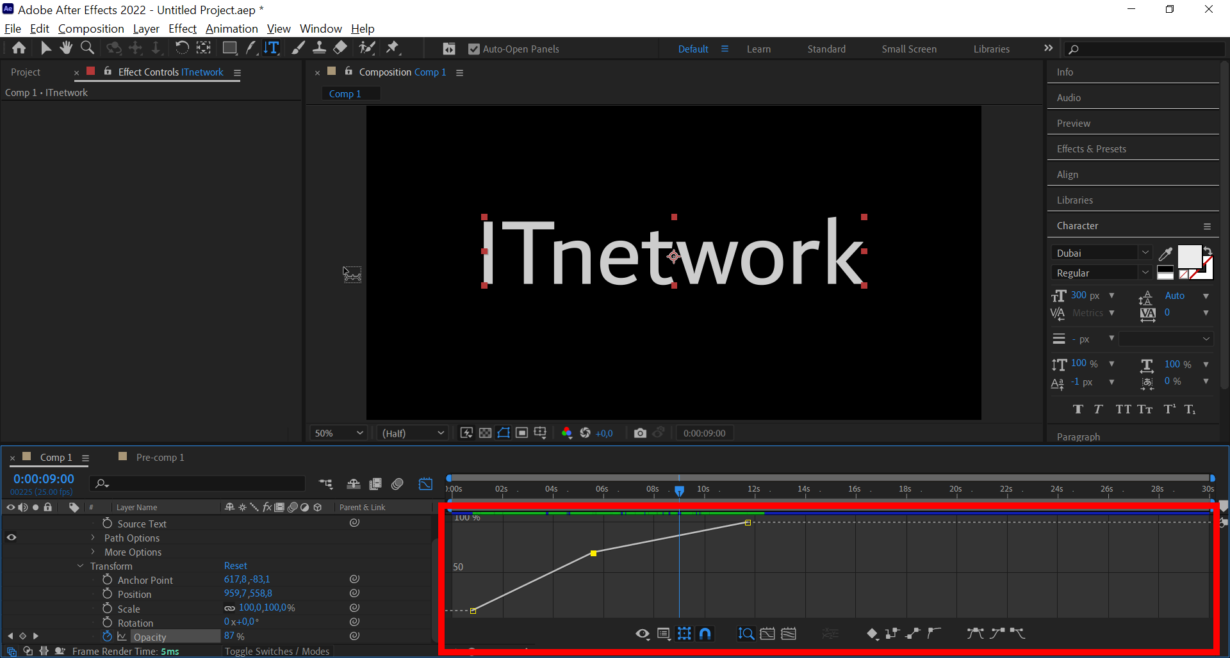Uncheck the Auto-Open Panels checkbox

474,48
